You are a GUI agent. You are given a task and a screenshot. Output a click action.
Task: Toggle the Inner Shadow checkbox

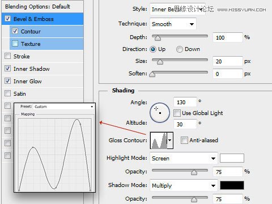(7, 69)
